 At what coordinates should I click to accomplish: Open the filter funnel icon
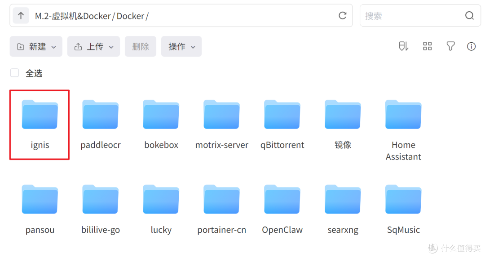[x=450, y=46]
